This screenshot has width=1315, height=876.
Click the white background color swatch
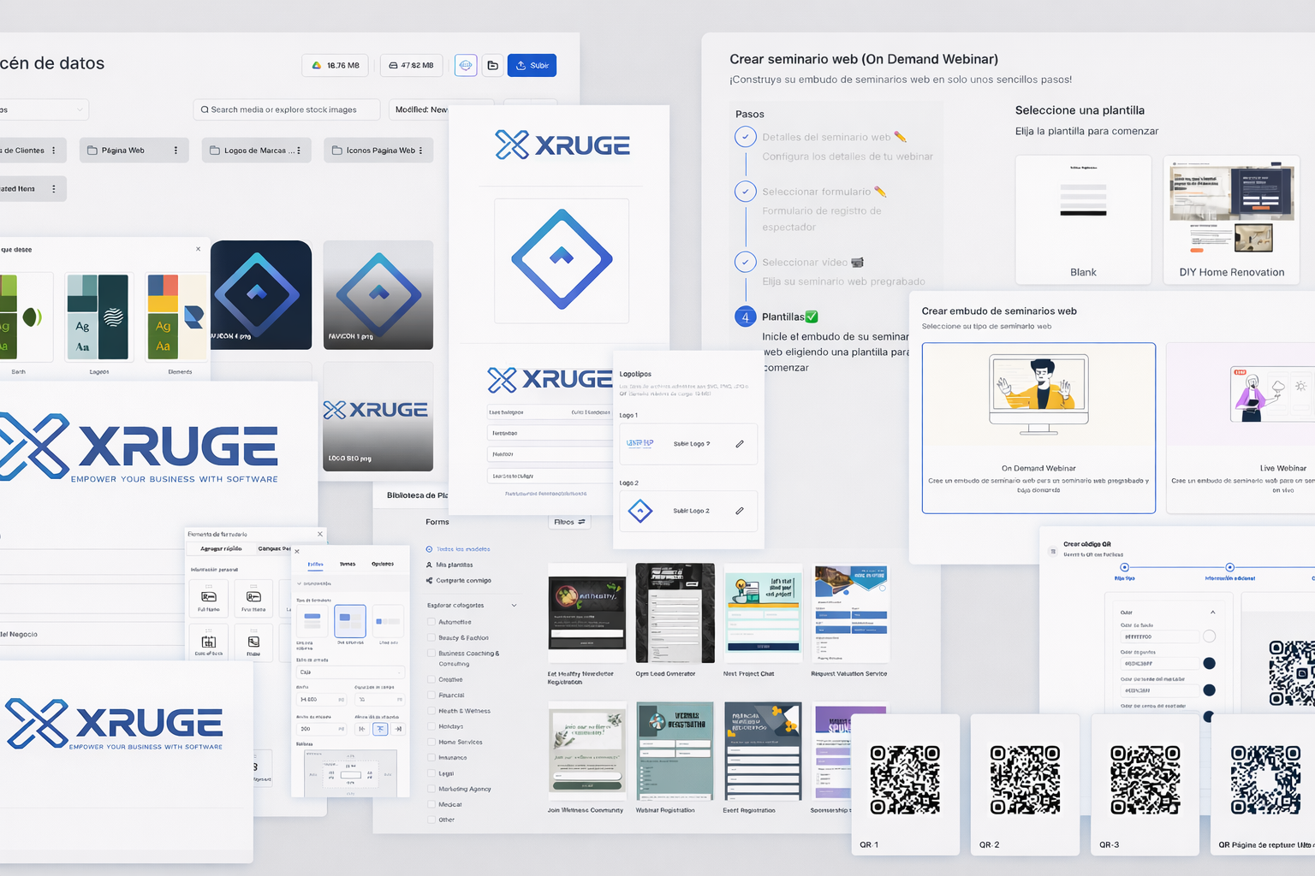pyautogui.click(x=1209, y=636)
